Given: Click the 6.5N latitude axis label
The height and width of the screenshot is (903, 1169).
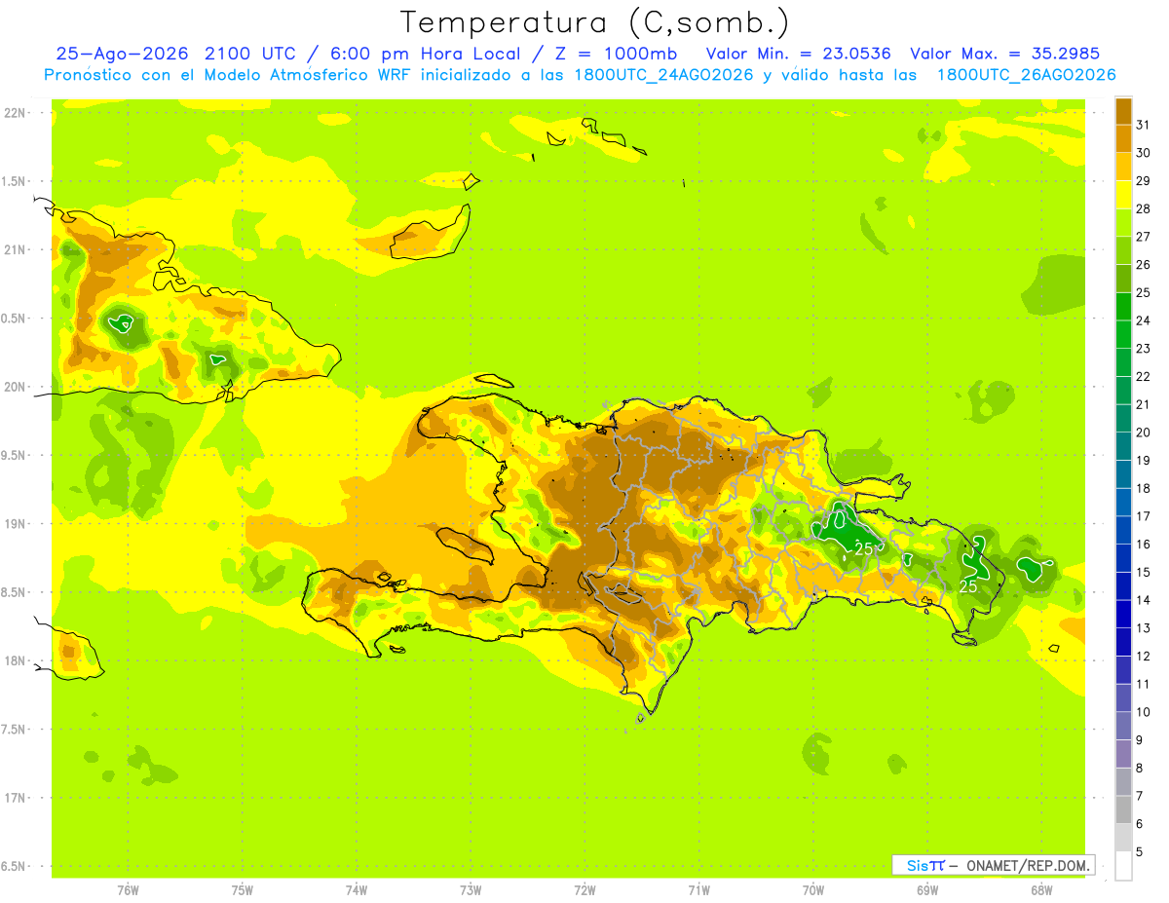Looking at the screenshot, I should (x=15, y=866).
